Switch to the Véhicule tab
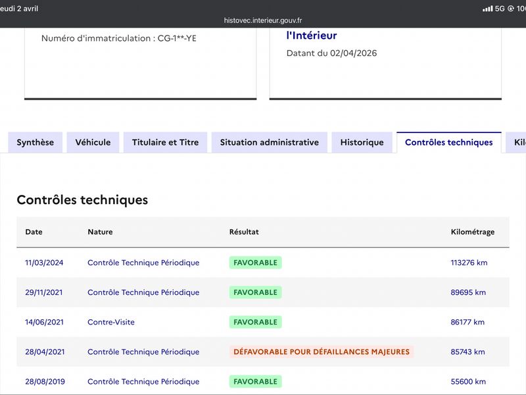The width and height of the screenshot is (526, 395). coord(93,142)
